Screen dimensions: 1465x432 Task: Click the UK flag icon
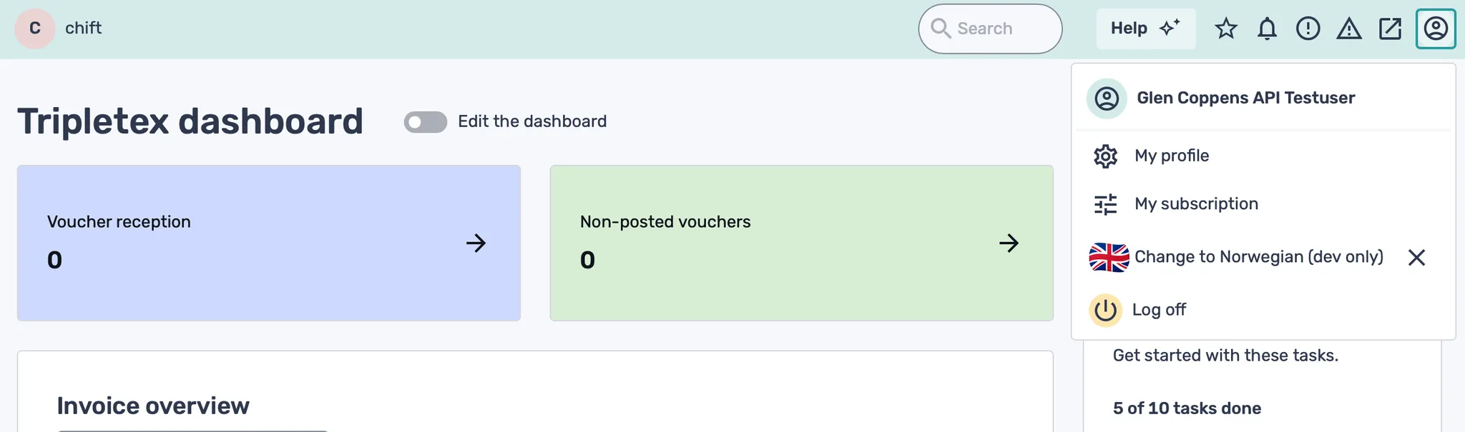tap(1109, 257)
